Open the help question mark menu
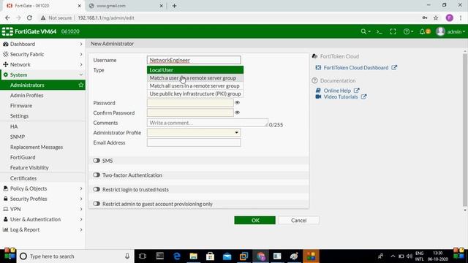468x263 pixels. [x=408, y=31]
